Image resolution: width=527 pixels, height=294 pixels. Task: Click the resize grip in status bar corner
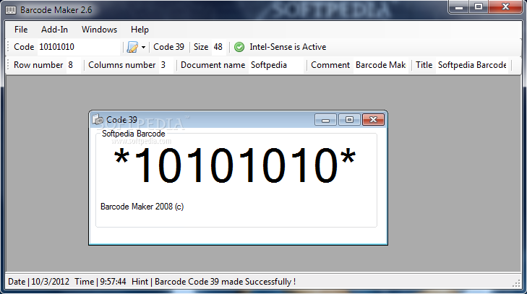click(x=517, y=284)
